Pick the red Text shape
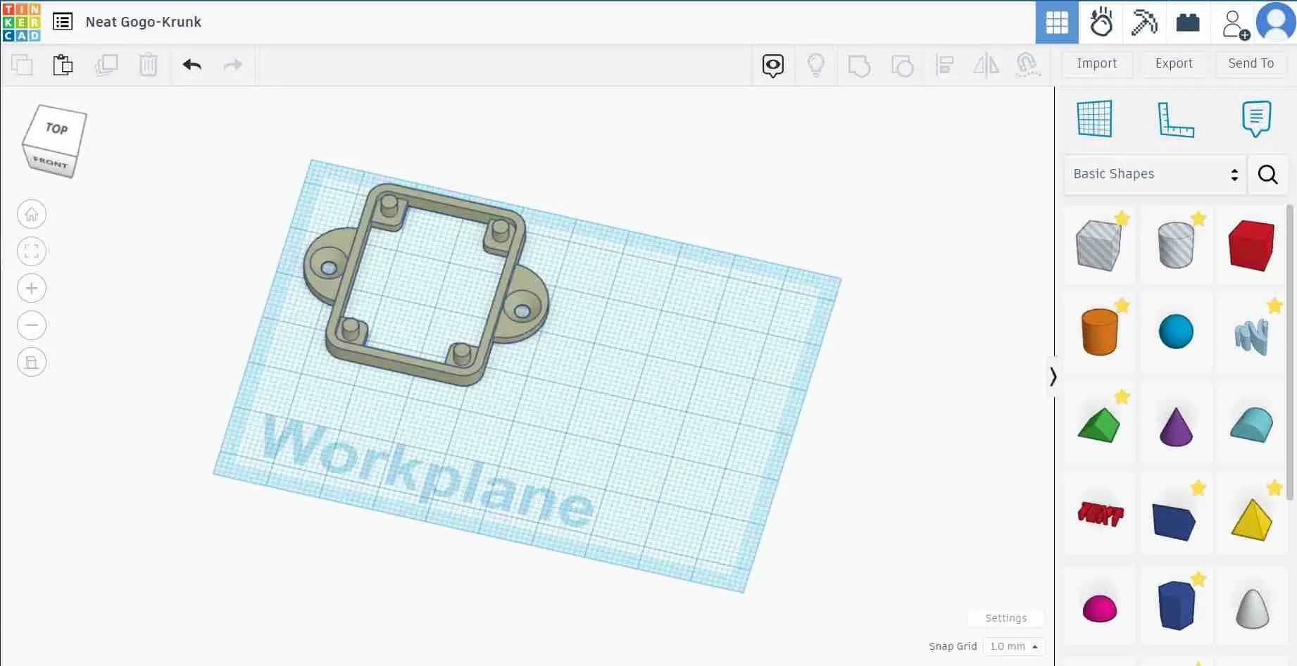Screen dimensions: 1297x666 1101,514
